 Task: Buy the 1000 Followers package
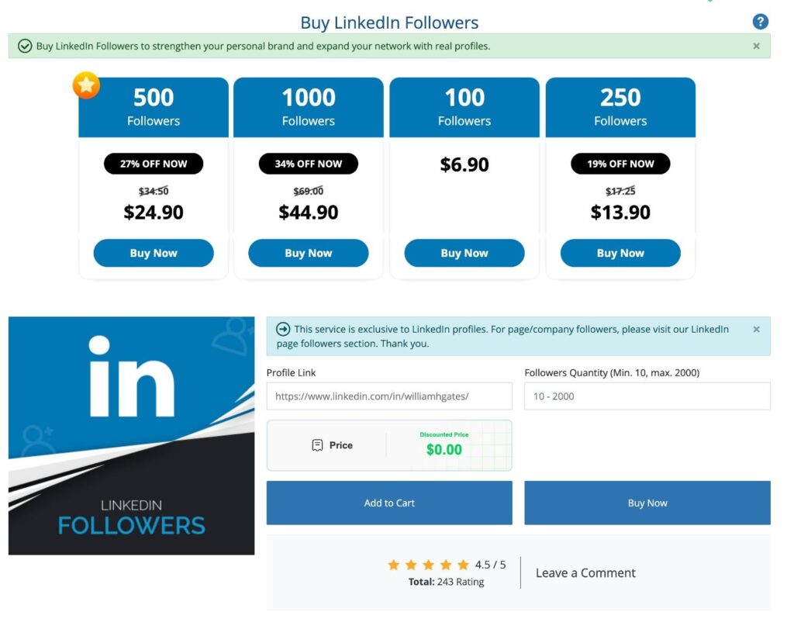click(308, 253)
